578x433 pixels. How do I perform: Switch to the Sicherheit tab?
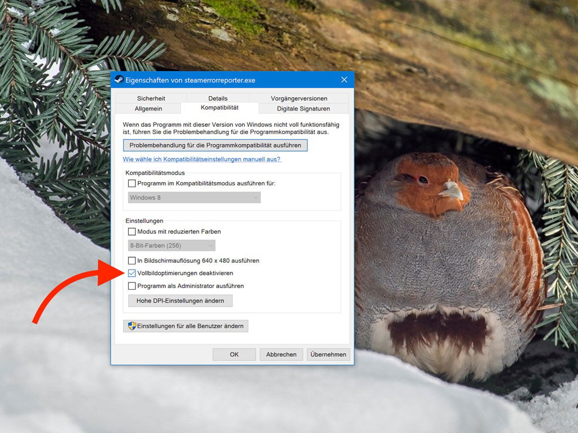(x=151, y=98)
